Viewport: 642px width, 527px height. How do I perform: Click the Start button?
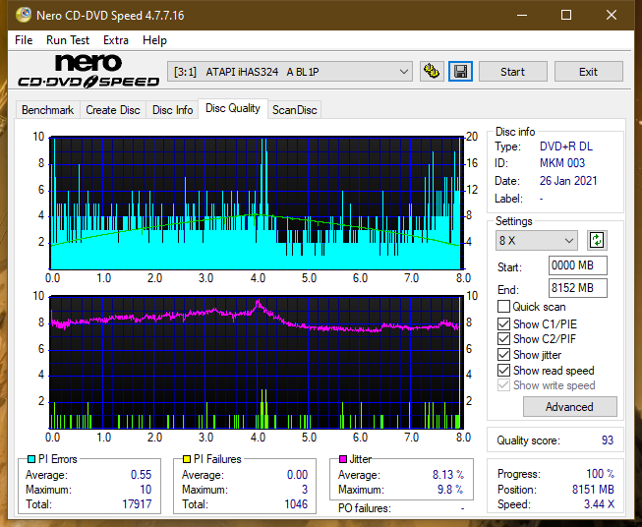coord(512,72)
